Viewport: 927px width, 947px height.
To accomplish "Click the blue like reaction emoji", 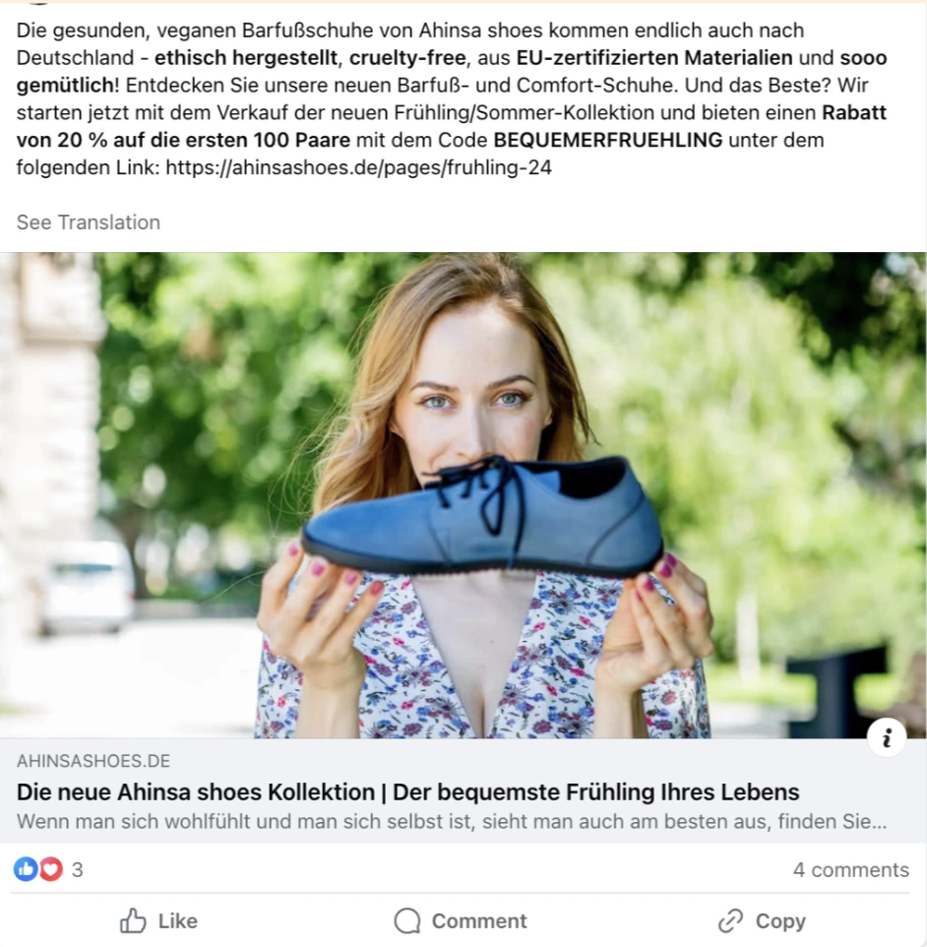I will [26, 869].
